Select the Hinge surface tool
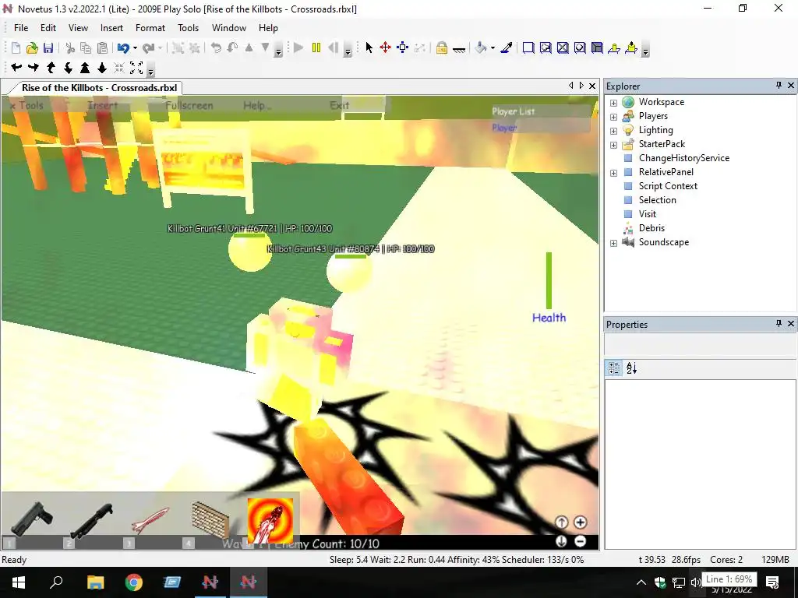 [614, 47]
